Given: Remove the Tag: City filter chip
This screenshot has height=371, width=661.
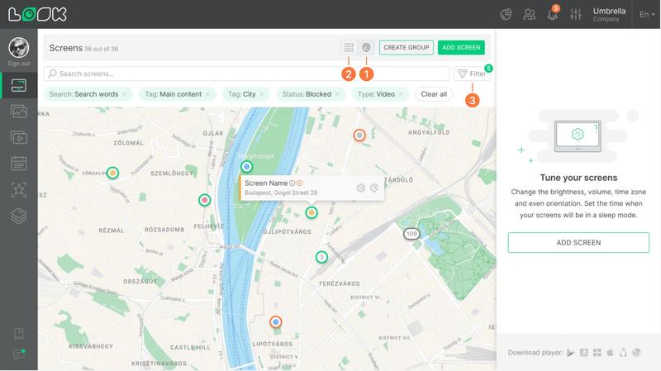Looking at the screenshot, I should 262,94.
